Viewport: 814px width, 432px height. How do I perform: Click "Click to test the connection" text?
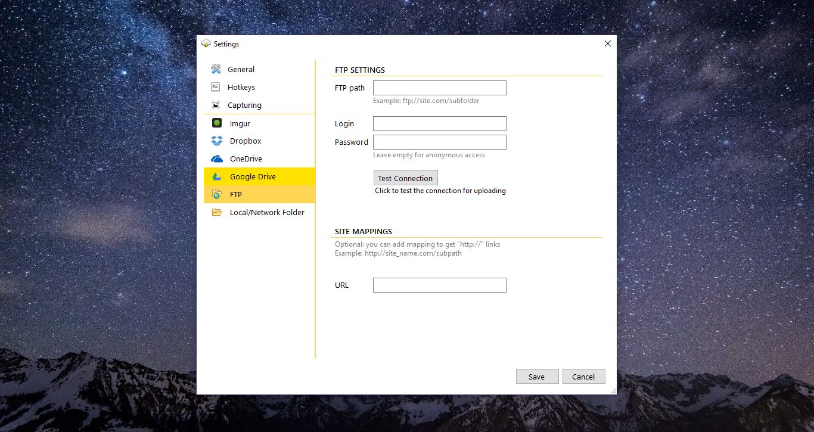440,191
